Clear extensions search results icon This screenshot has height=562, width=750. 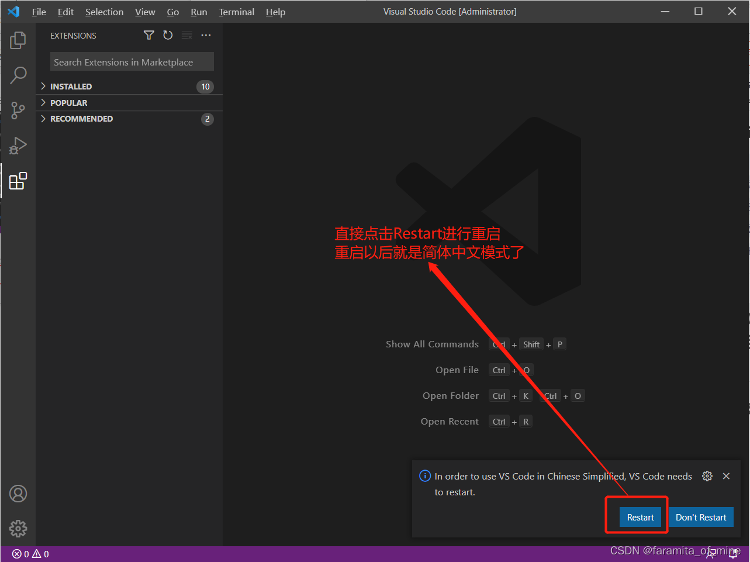187,35
